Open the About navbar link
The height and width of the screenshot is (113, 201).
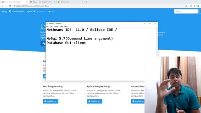click(x=52, y=12)
